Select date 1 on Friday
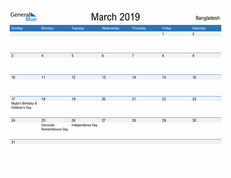The image size is (231, 178). [x=163, y=34]
